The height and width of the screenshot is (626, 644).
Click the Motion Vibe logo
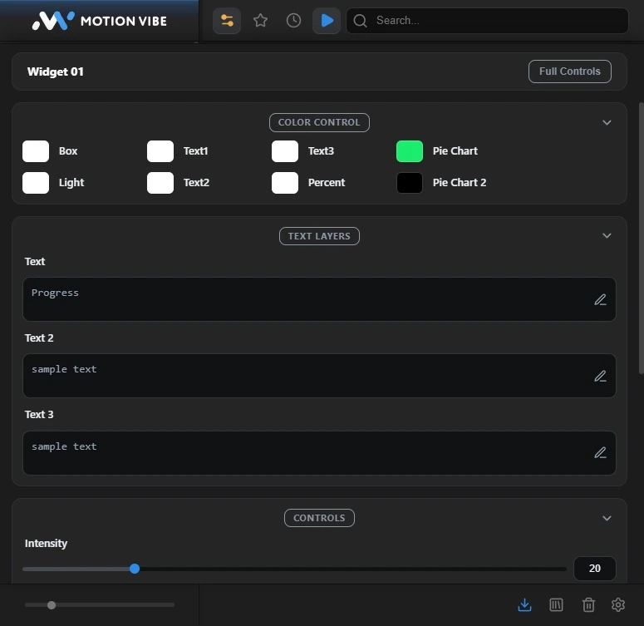(100, 21)
